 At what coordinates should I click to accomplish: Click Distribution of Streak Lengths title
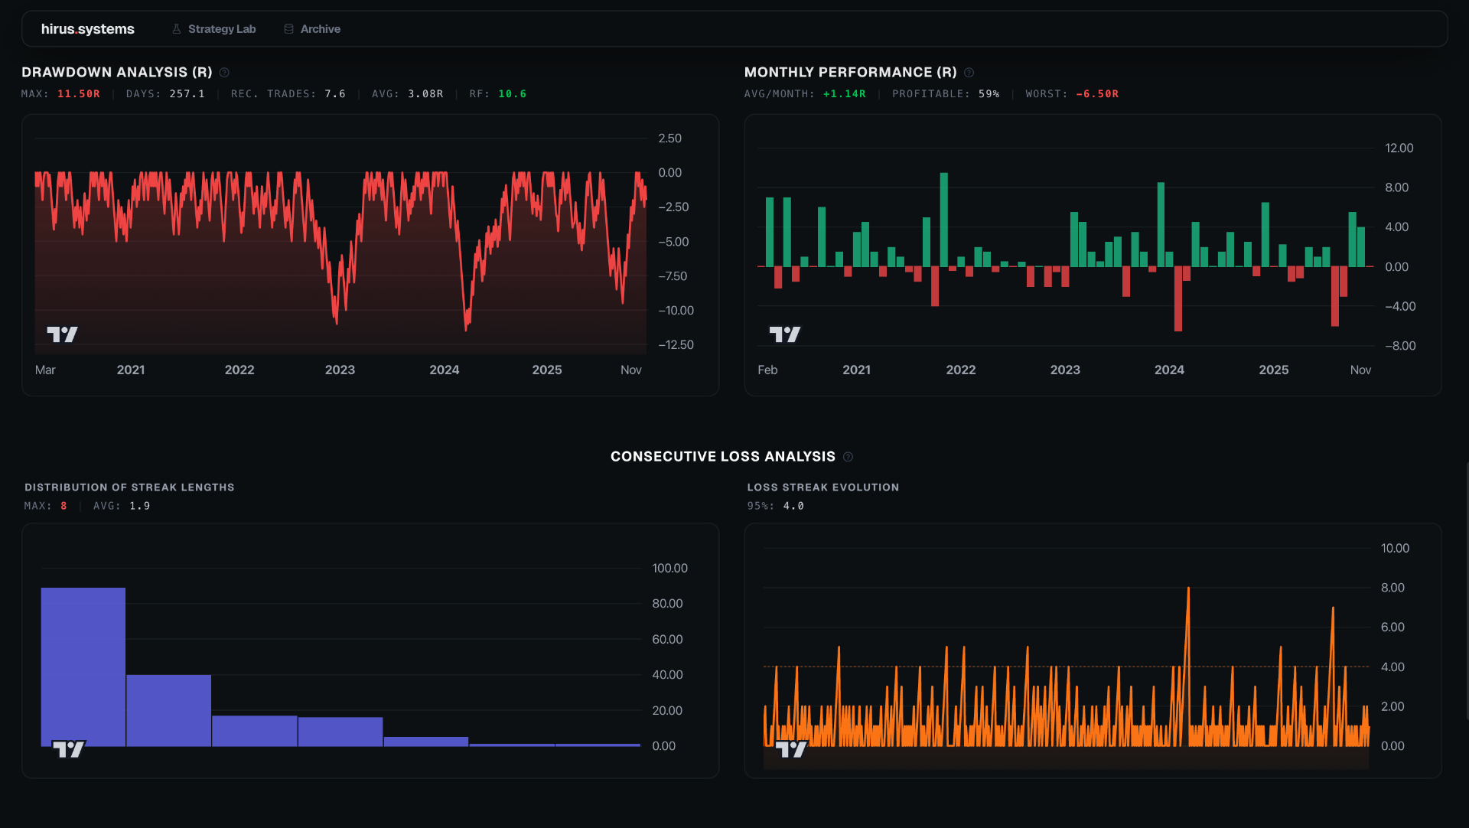(129, 487)
